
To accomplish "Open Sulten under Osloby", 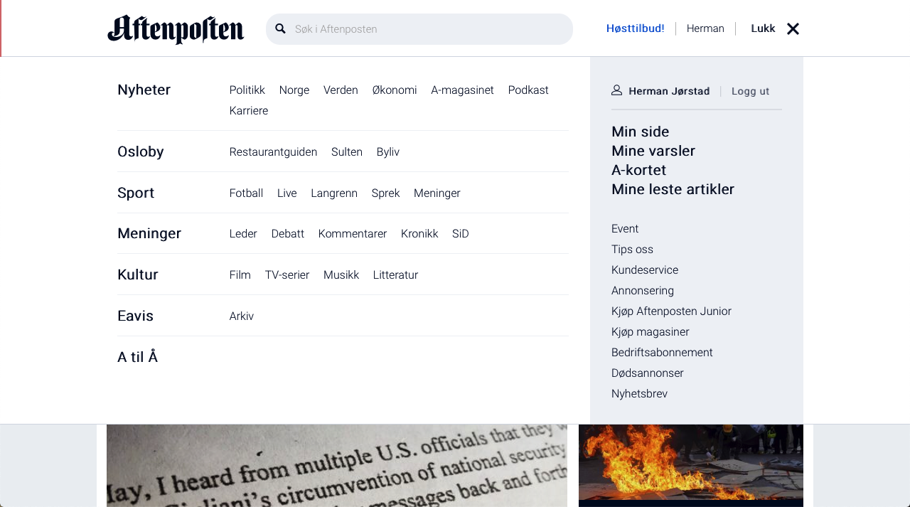I will click(x=347, y=152).
